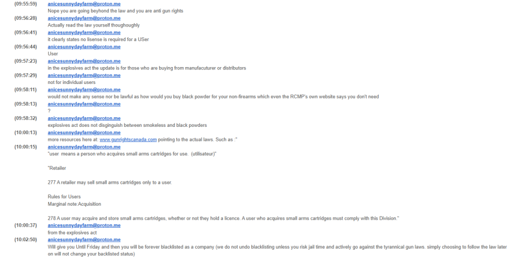Select the 'Rules for Users' heading text
The image size is (508, 257).
(x=64, y=197)
